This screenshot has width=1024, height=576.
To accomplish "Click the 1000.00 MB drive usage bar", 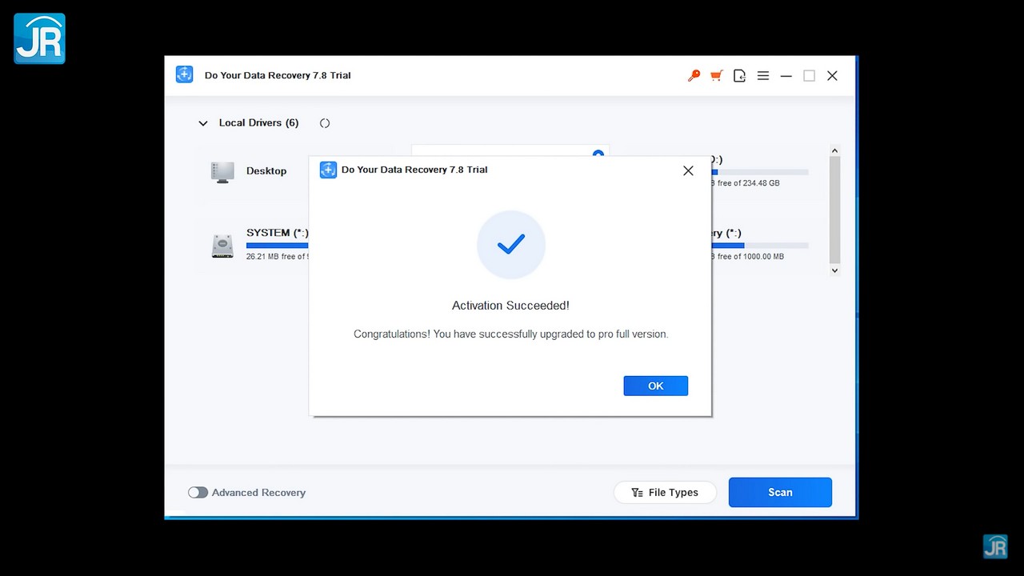I will pos(760,246).
